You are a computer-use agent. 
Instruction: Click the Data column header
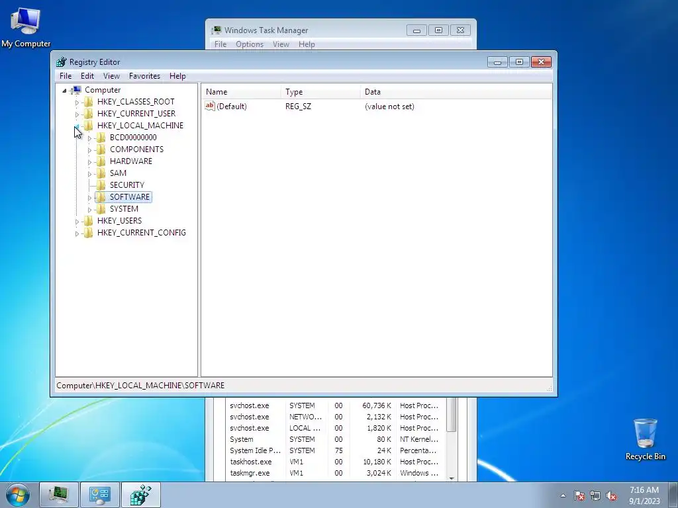(456, 91)
